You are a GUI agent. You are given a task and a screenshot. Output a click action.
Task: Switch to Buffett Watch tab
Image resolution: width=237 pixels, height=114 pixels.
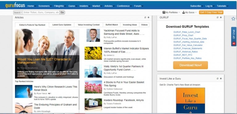(x=112, y=25)
